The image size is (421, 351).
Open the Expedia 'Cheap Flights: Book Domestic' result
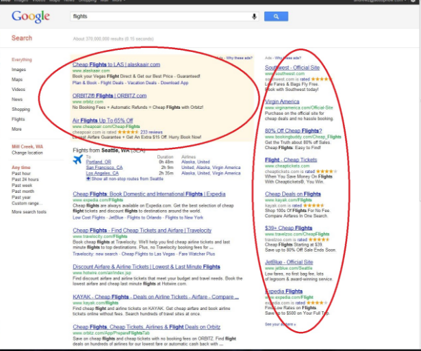149,194
